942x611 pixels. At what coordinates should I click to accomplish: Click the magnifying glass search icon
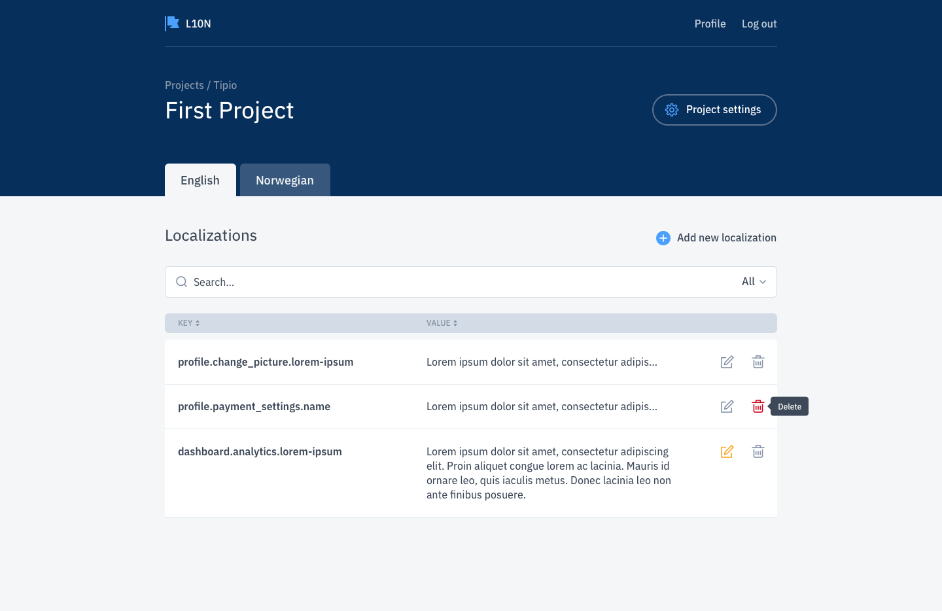(181, 281)
